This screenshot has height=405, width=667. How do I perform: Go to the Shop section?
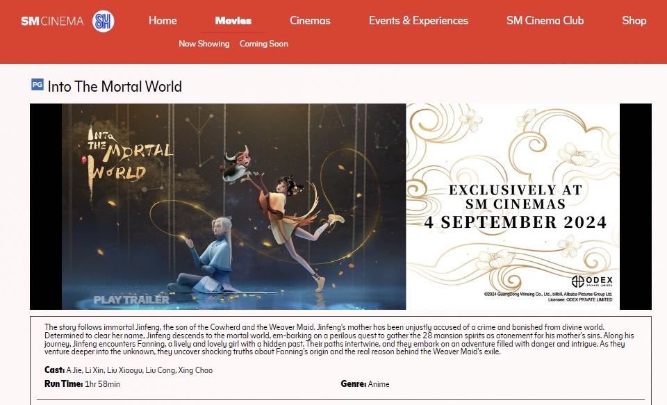634,20
